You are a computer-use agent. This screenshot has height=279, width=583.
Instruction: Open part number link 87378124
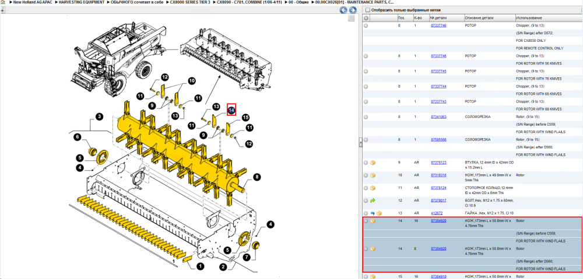pos(438,188)
